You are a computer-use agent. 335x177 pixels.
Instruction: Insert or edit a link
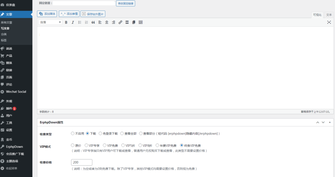[120, 22]
